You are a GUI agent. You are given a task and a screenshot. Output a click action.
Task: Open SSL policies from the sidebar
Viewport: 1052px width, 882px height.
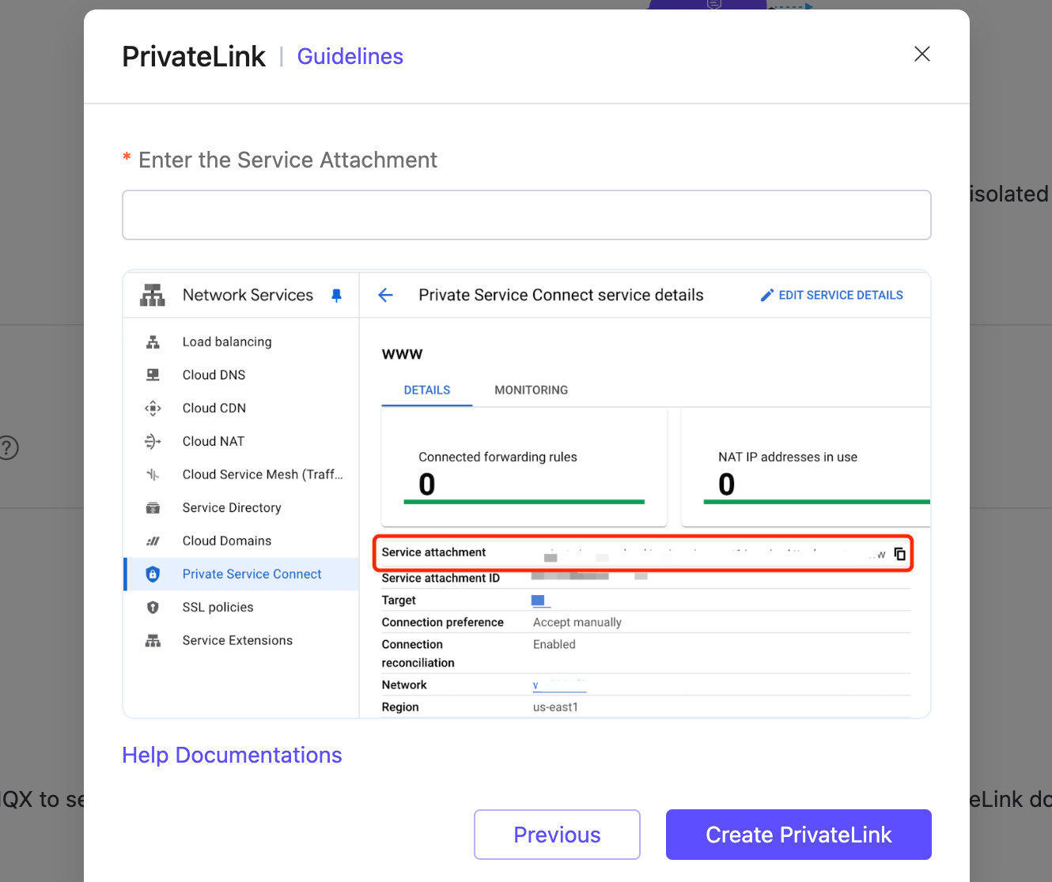click(x=217, y=607)
